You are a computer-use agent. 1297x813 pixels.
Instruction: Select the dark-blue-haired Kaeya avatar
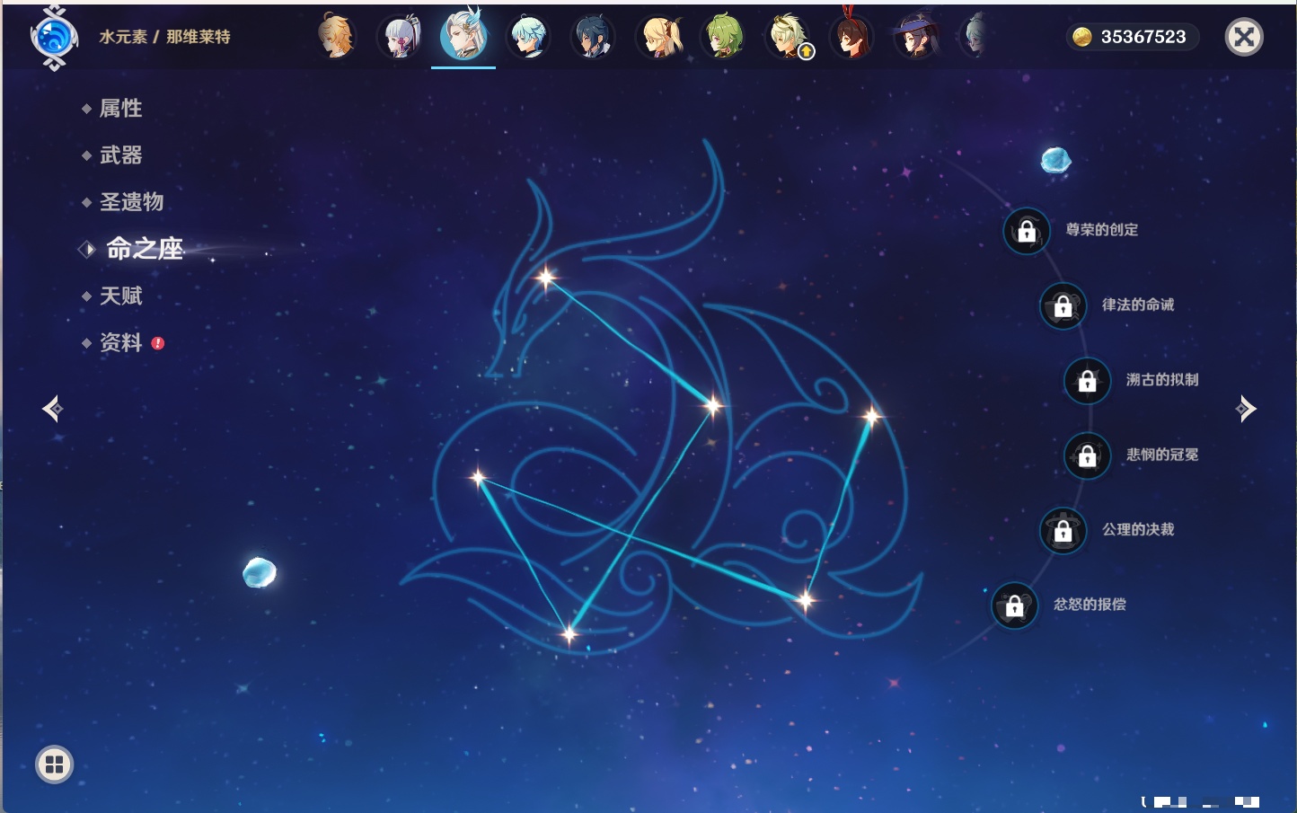[x=593, y=38]
